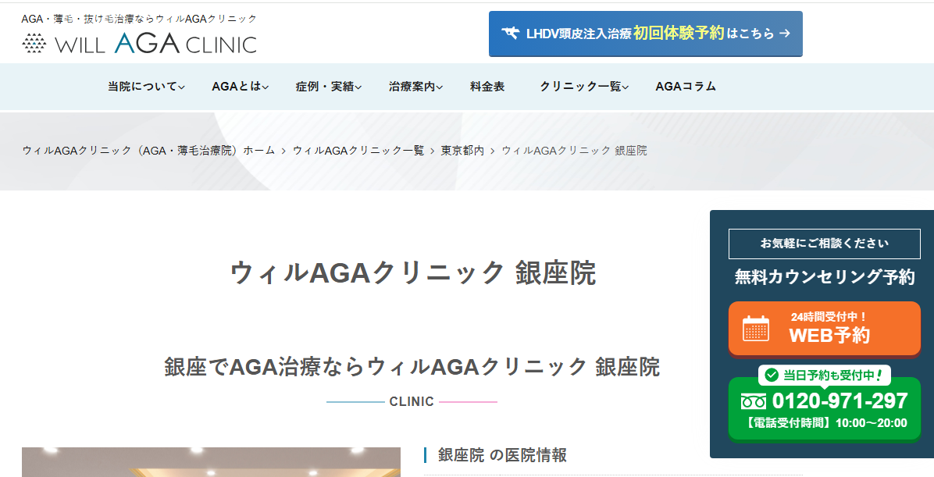Click the green 0120-971-297 phone button
934x477 pixels.
(825, 409)
